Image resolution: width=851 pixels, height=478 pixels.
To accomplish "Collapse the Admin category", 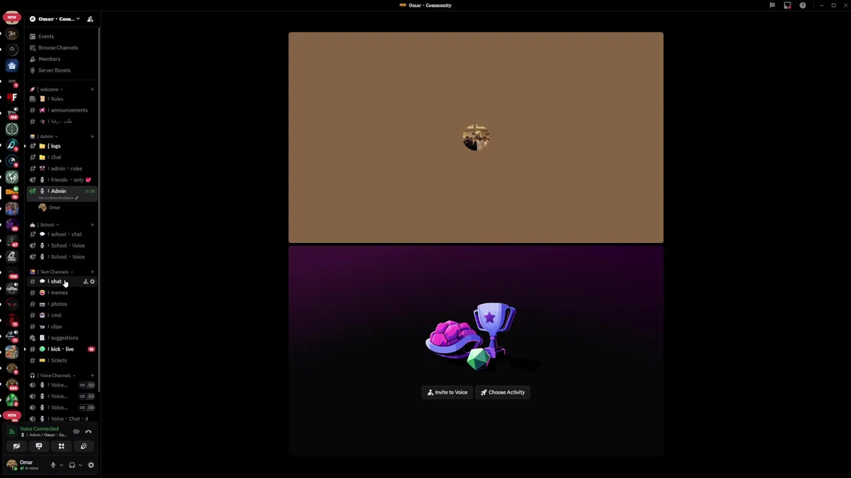I will (x=46, y=137).
